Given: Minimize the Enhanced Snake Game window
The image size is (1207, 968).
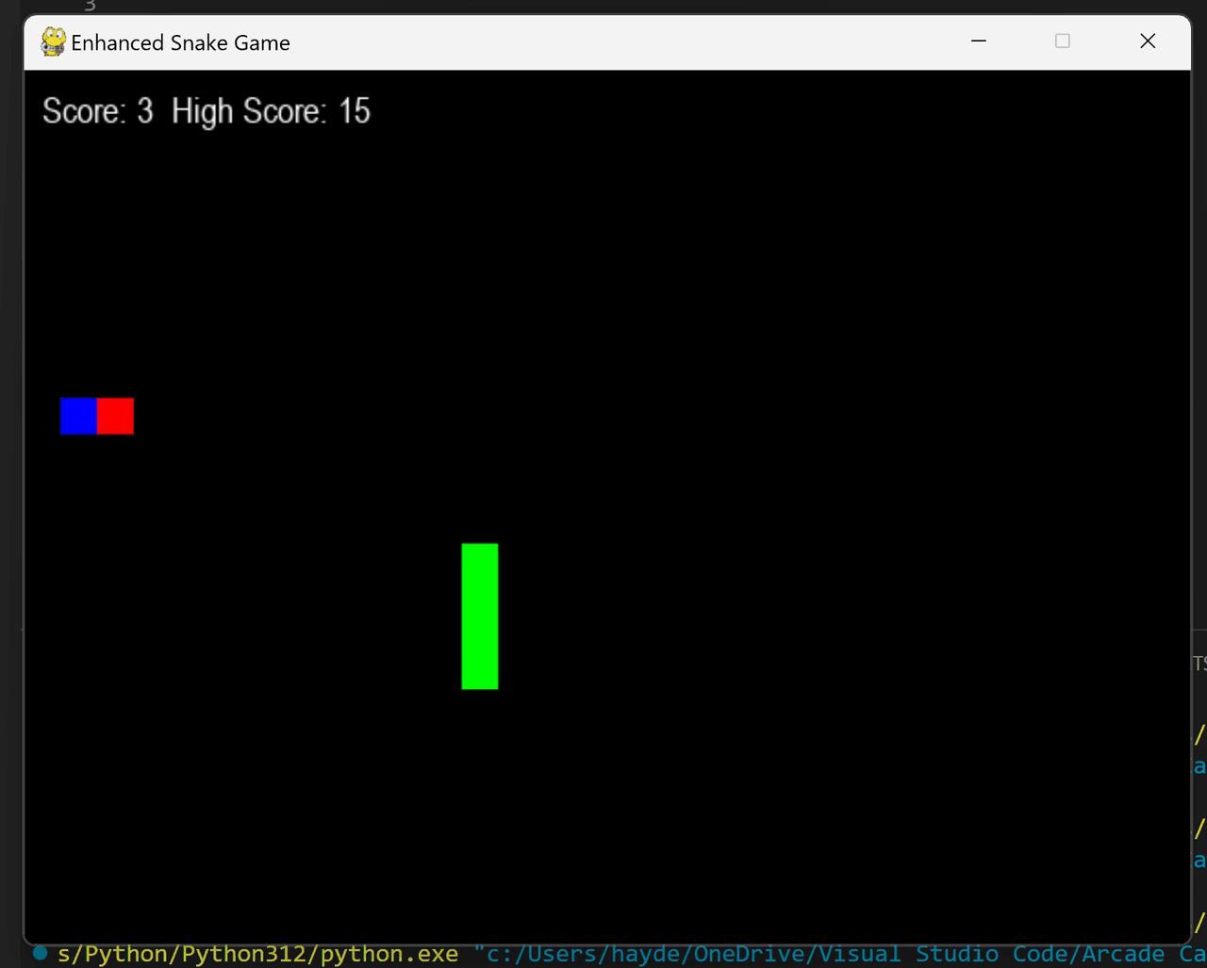Looking at the screenshot, I should (979, 41).
